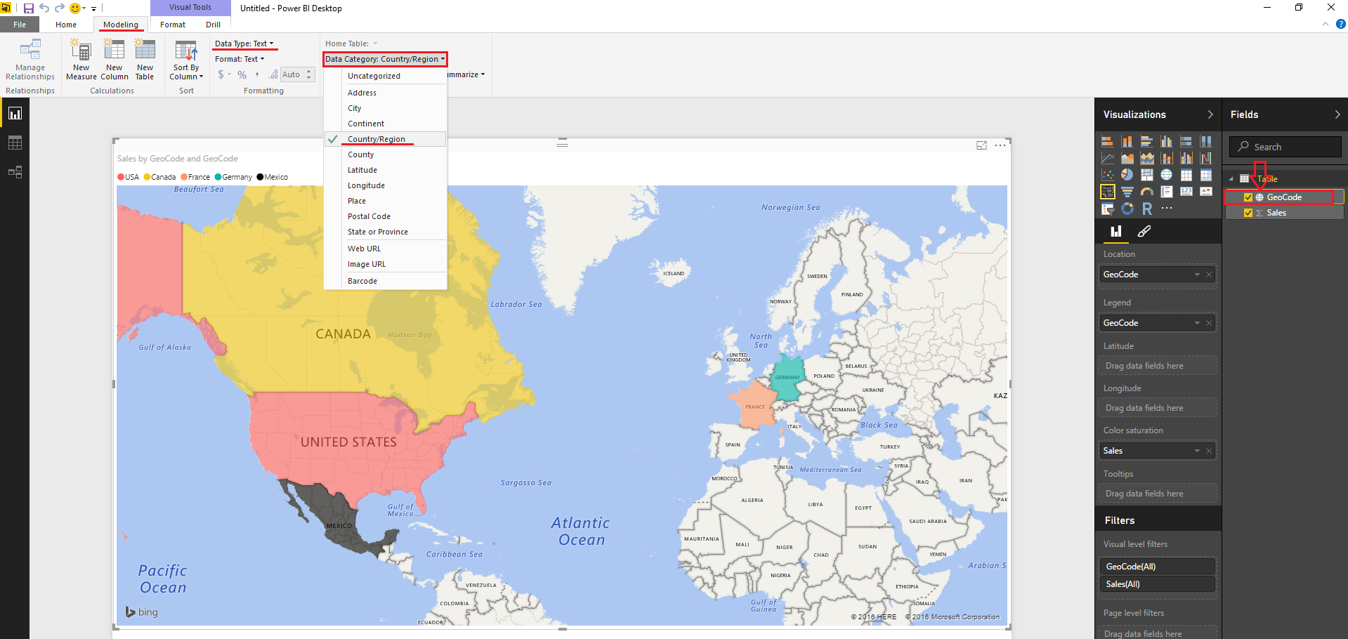Viewport: 1348px width, 639px height.
Task: Pick the Treemap visualization
Action: pos(1147,175)
